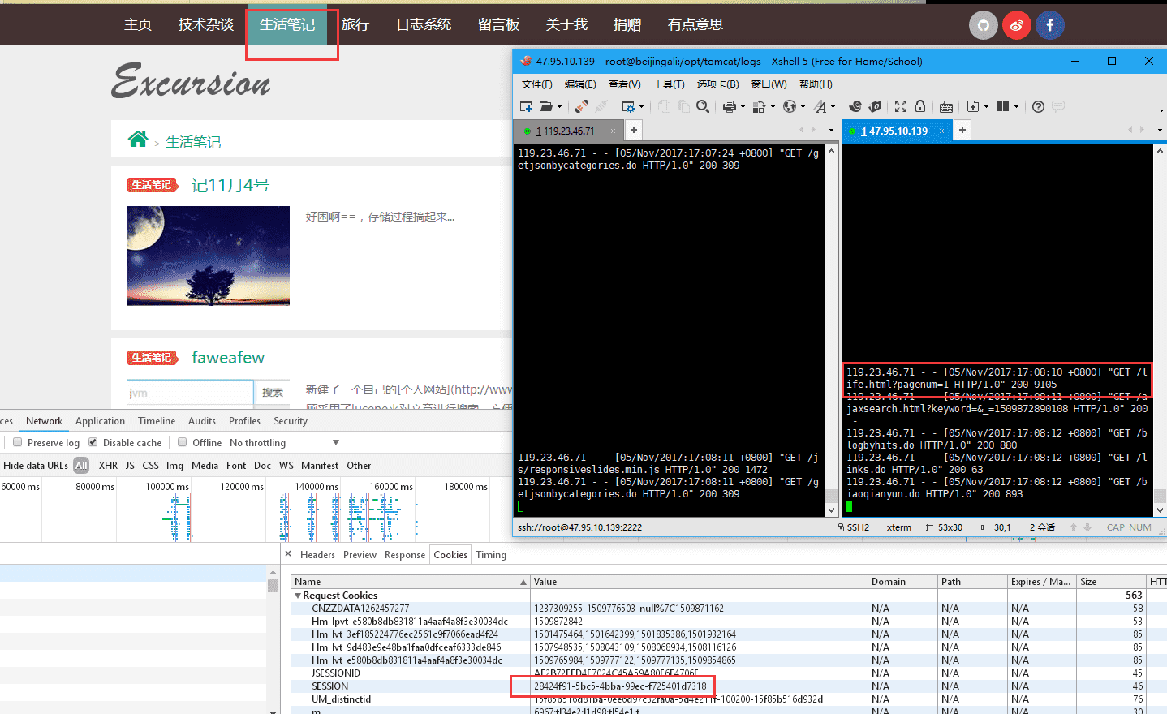The image size is (1167, 714).
Task: Click the 搜索 search button
Action: (x=273, y=393)
